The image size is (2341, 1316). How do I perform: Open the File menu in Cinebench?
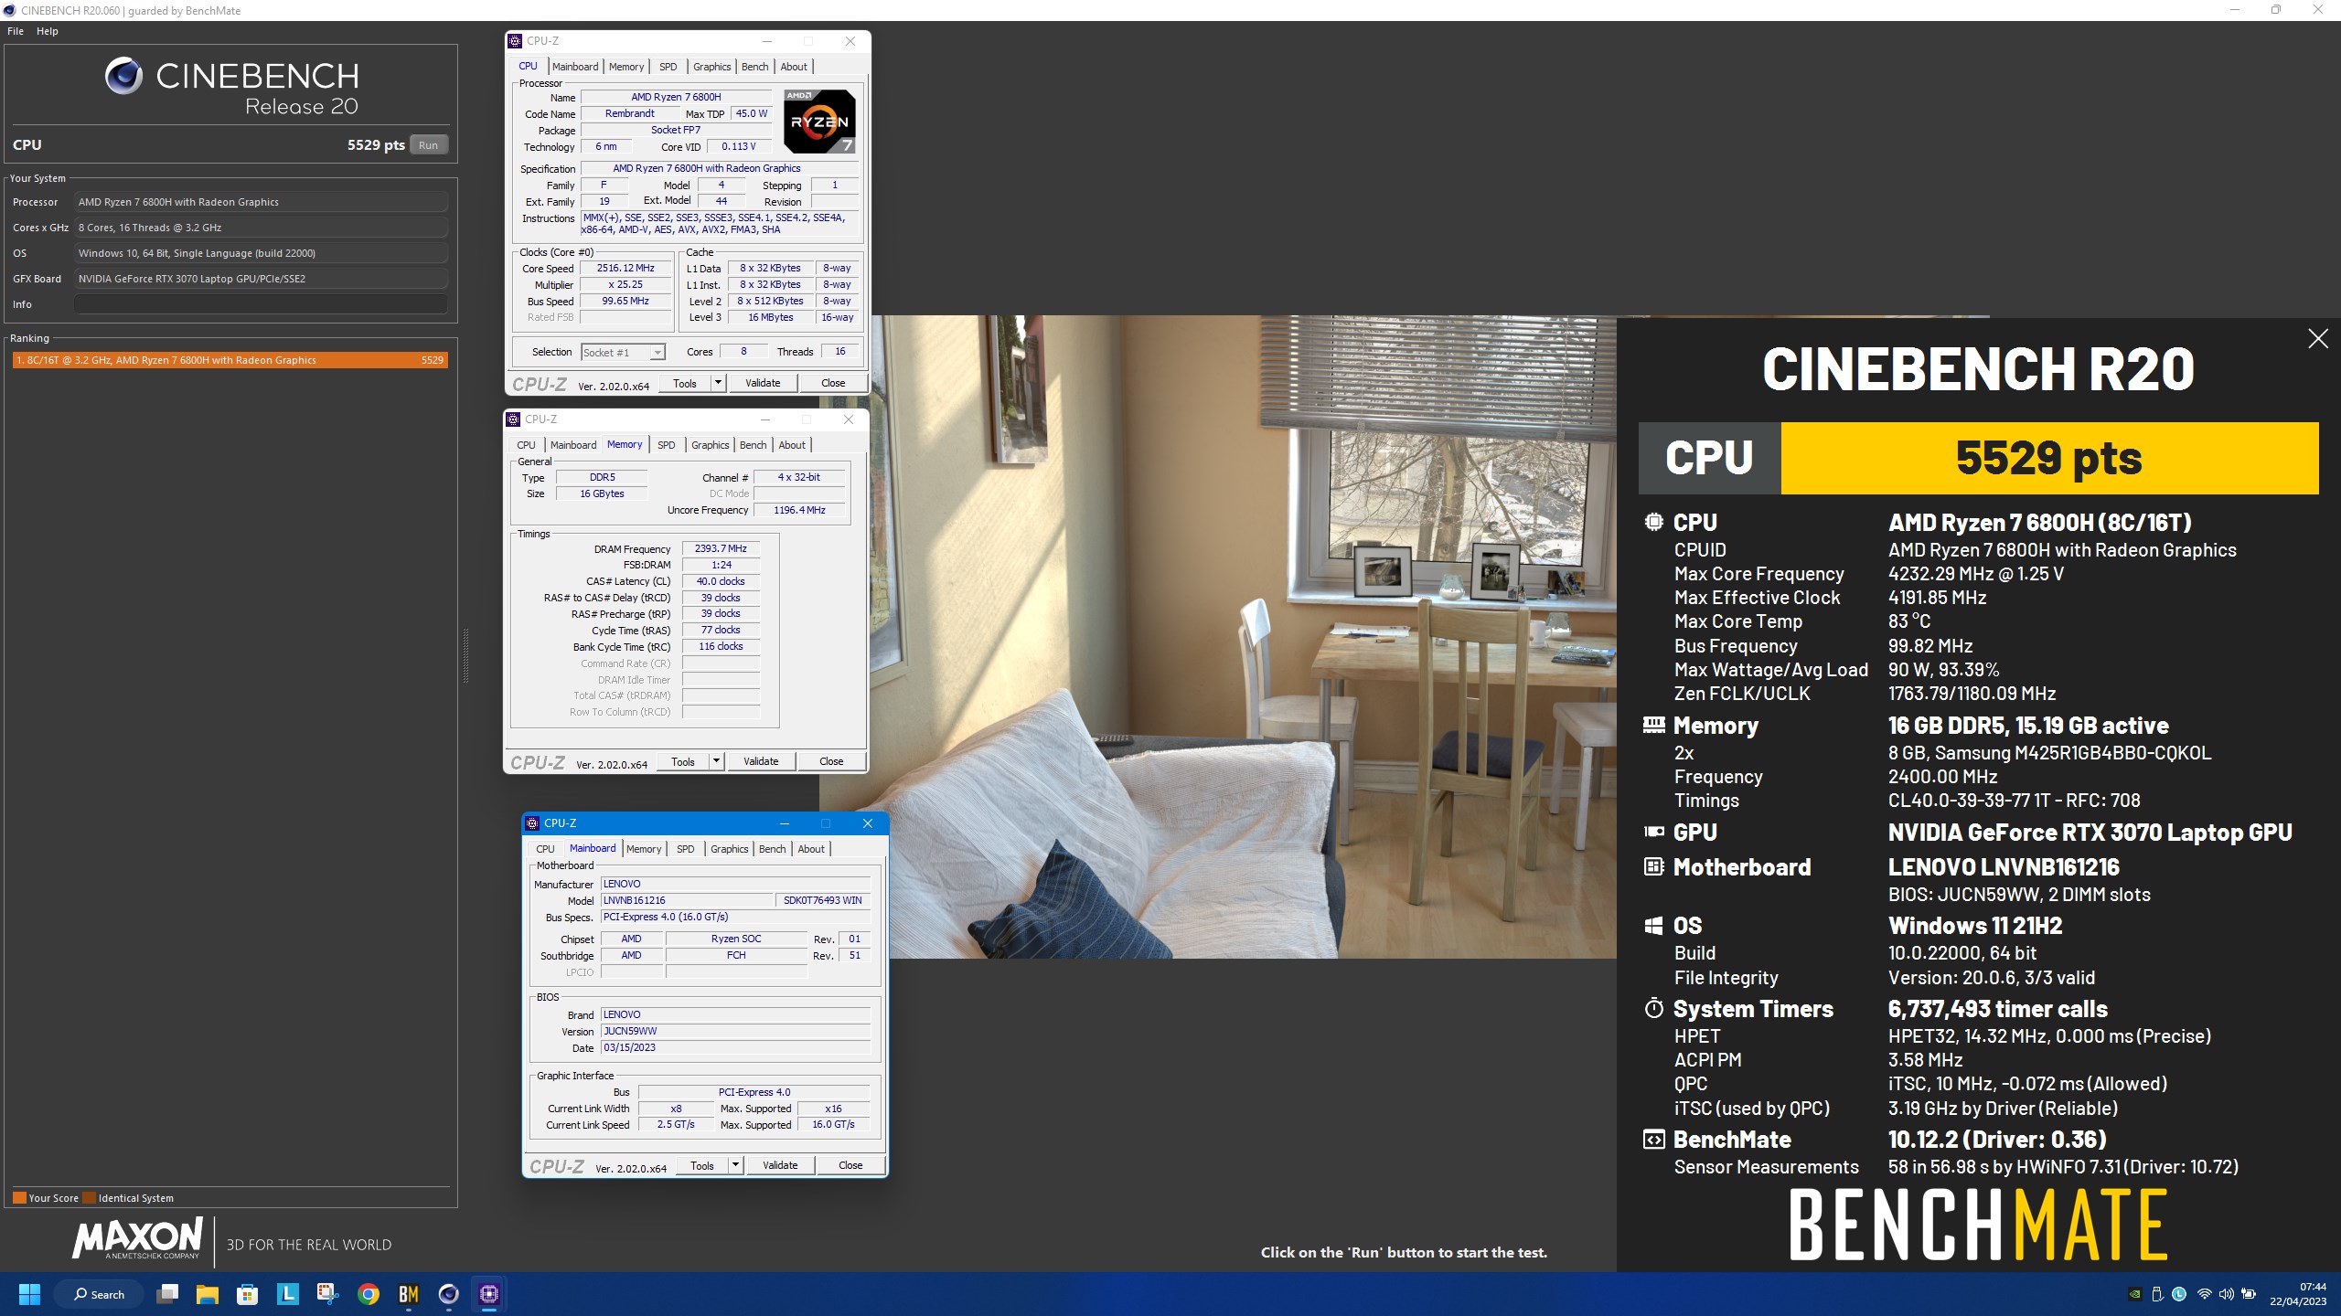click(x=16, y=31)
